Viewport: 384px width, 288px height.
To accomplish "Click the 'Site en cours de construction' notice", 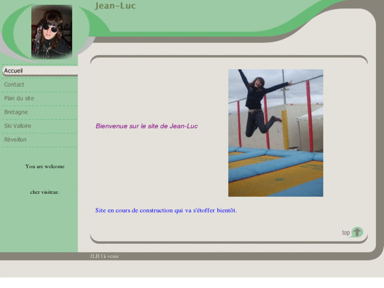I will 166,210.
